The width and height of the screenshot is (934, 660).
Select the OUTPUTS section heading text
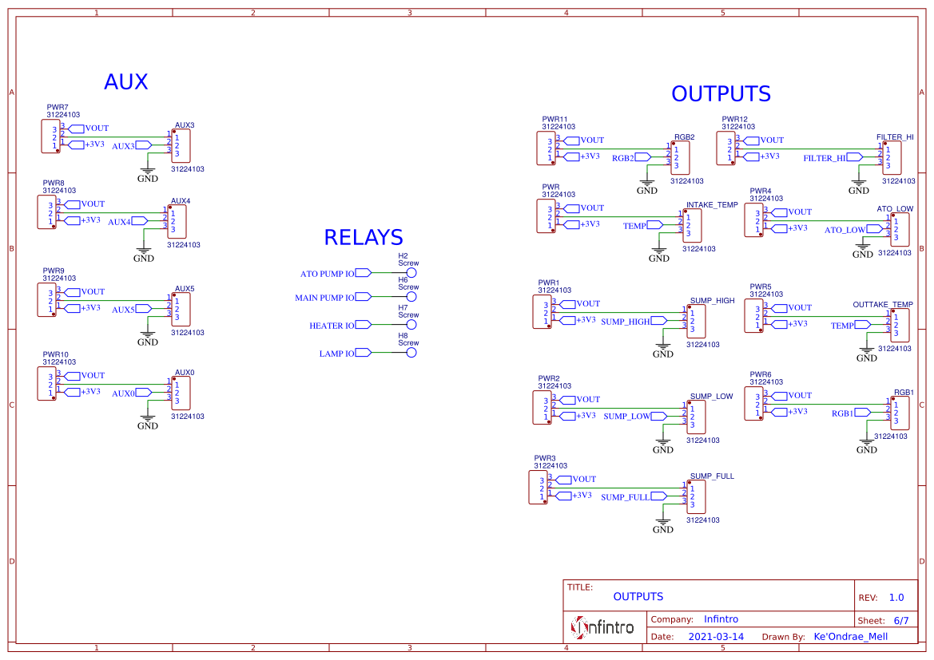coord(721,93)
